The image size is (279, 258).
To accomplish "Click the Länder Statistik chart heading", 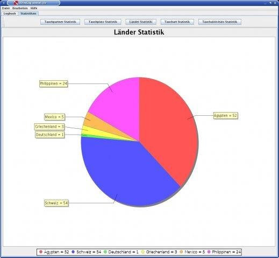I will click(139, 32).
